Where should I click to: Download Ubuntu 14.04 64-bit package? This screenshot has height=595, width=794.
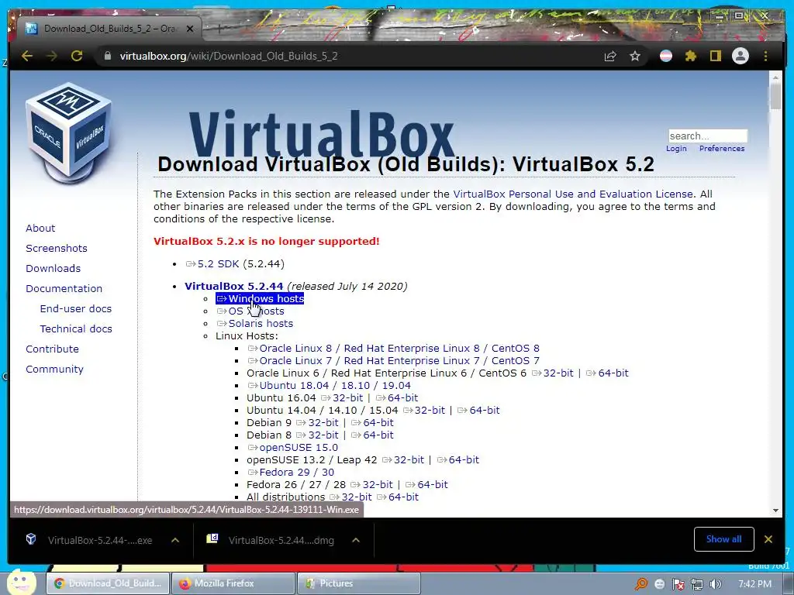point(478,411)
